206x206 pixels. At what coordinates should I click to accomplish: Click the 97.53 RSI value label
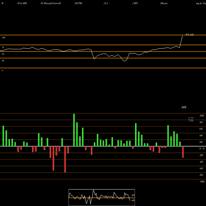pos(190,35)
